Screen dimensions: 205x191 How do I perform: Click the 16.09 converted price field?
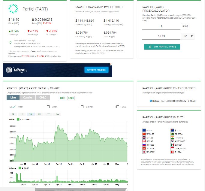click(x=161, y=36)
